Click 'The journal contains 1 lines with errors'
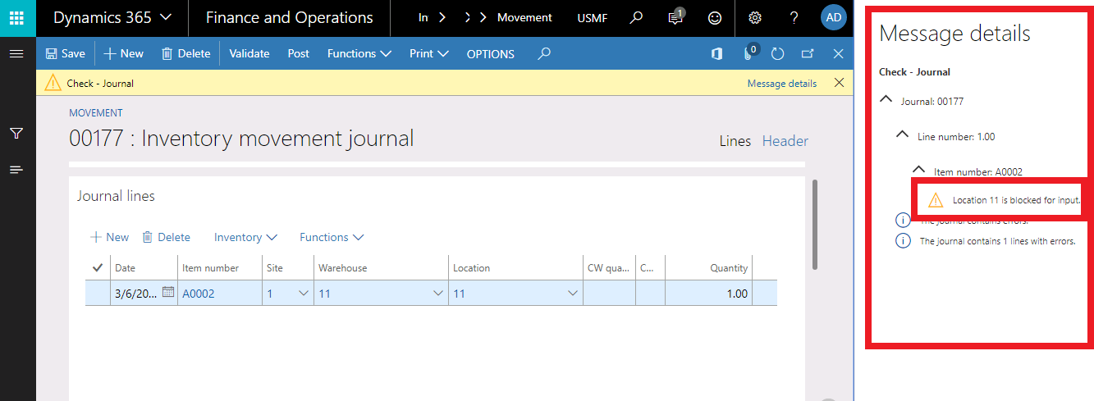This screenshot has height=401, width=1094. [996, 241]
